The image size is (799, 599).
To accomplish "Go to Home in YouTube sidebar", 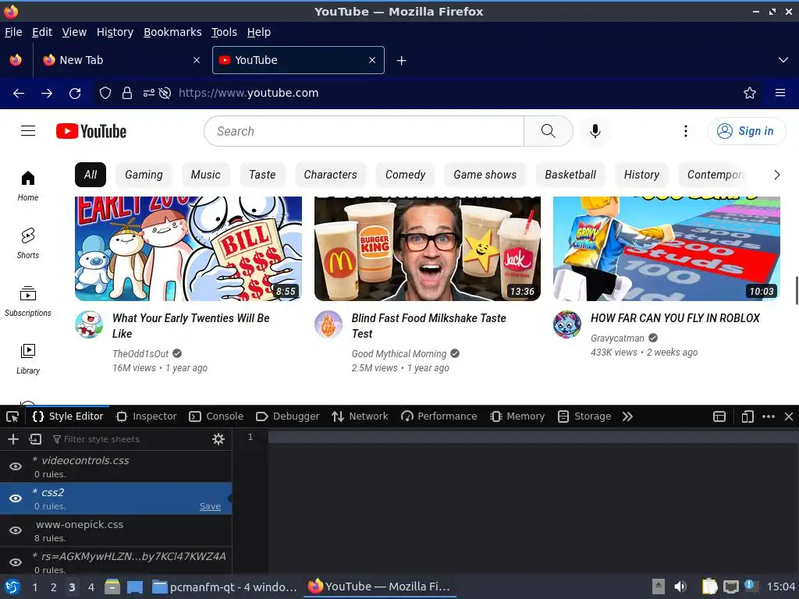I will 28,186.
